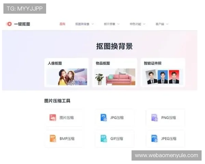
Task: Open the 智能证件照 ID photos image
Action: [163, 77]
